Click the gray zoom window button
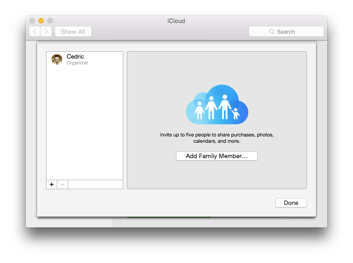The image size is (353, 263). [50, 21]
